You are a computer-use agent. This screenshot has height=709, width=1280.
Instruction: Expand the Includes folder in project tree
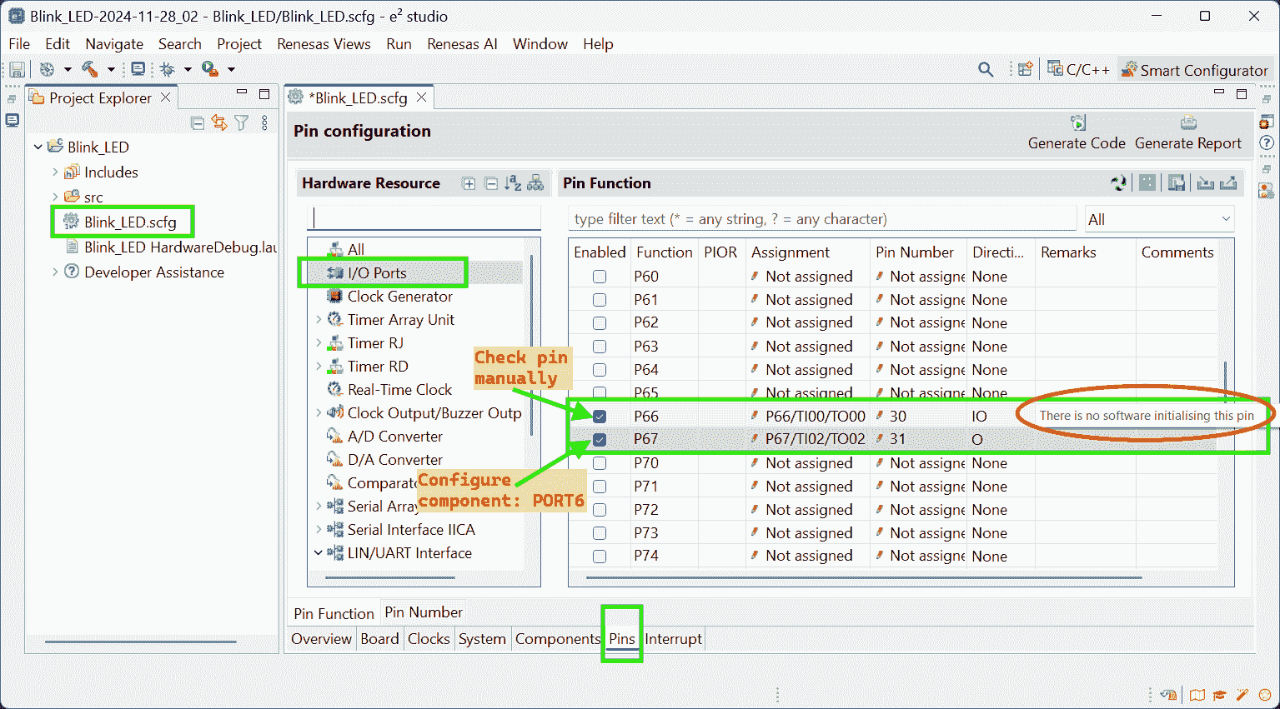55,172
